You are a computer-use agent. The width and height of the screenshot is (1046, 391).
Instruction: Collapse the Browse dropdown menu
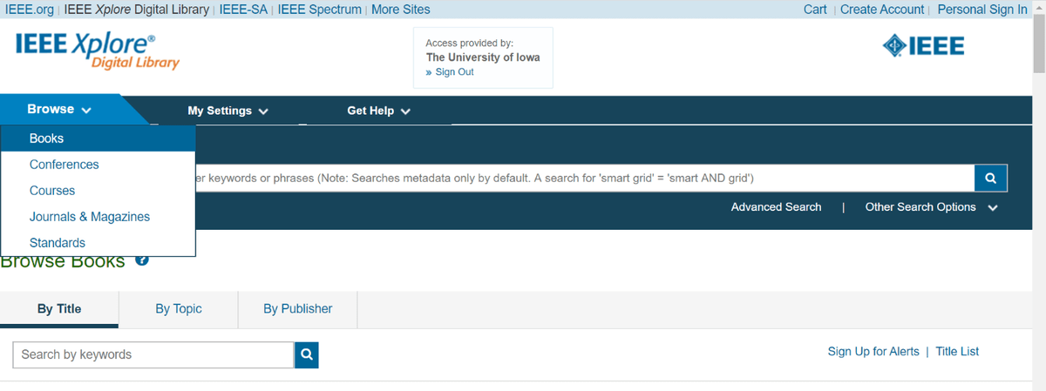point(59,110)
